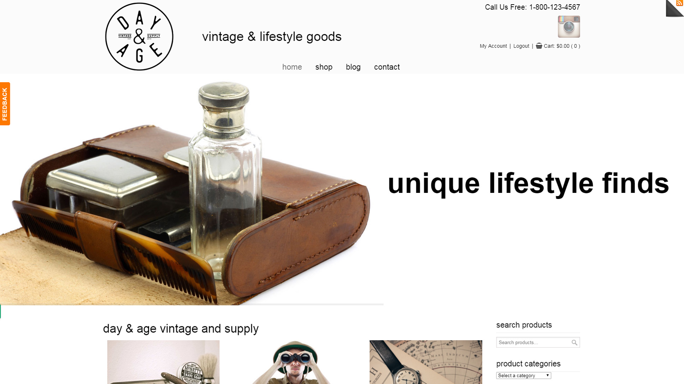Expand the Select a category dropdown

point(523,375)
